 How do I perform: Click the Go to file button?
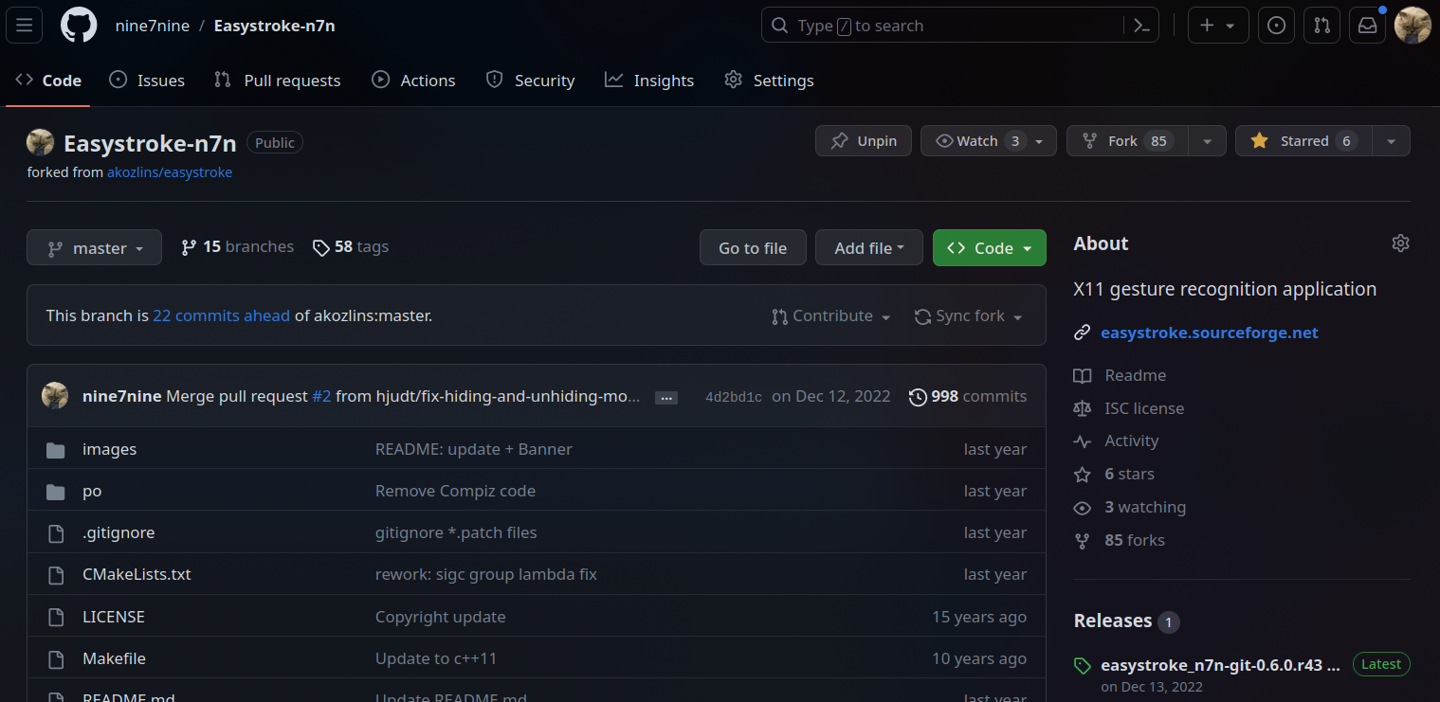[753, 248]
